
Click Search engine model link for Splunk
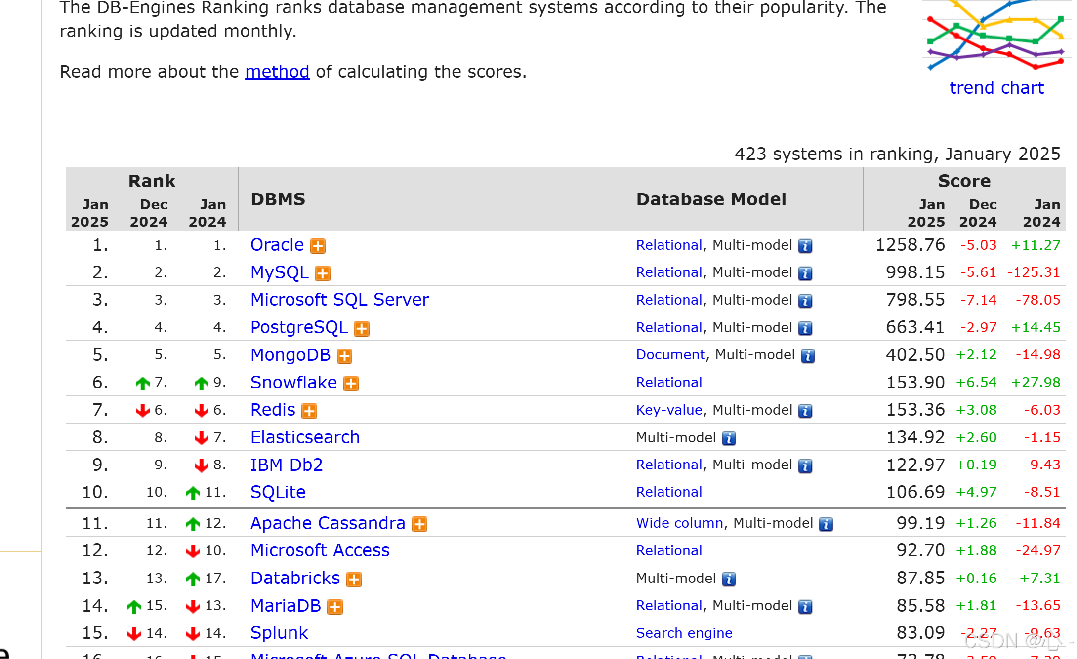pos(684,633)
